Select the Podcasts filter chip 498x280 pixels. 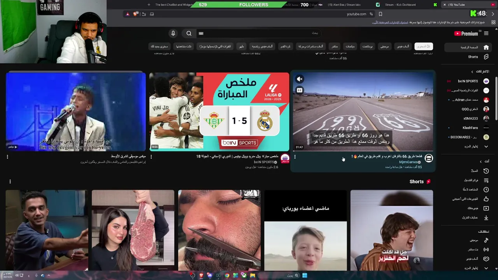(x=368, y=46)
